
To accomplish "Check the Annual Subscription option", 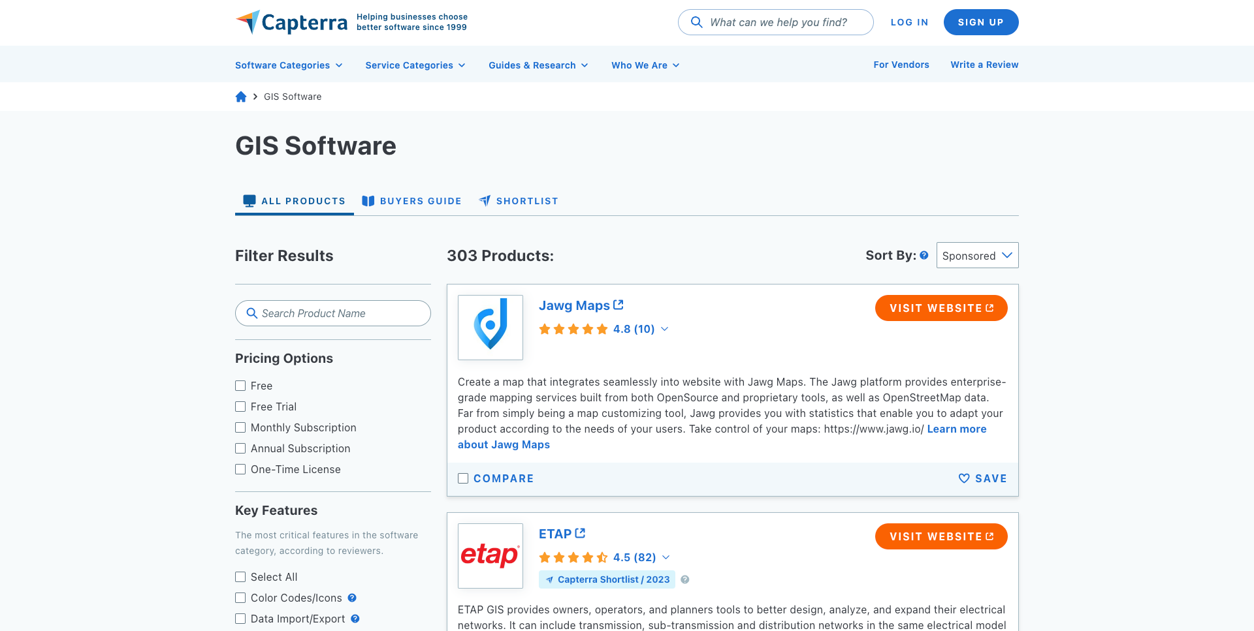I will pyautogui.click(x=240, y=448).
